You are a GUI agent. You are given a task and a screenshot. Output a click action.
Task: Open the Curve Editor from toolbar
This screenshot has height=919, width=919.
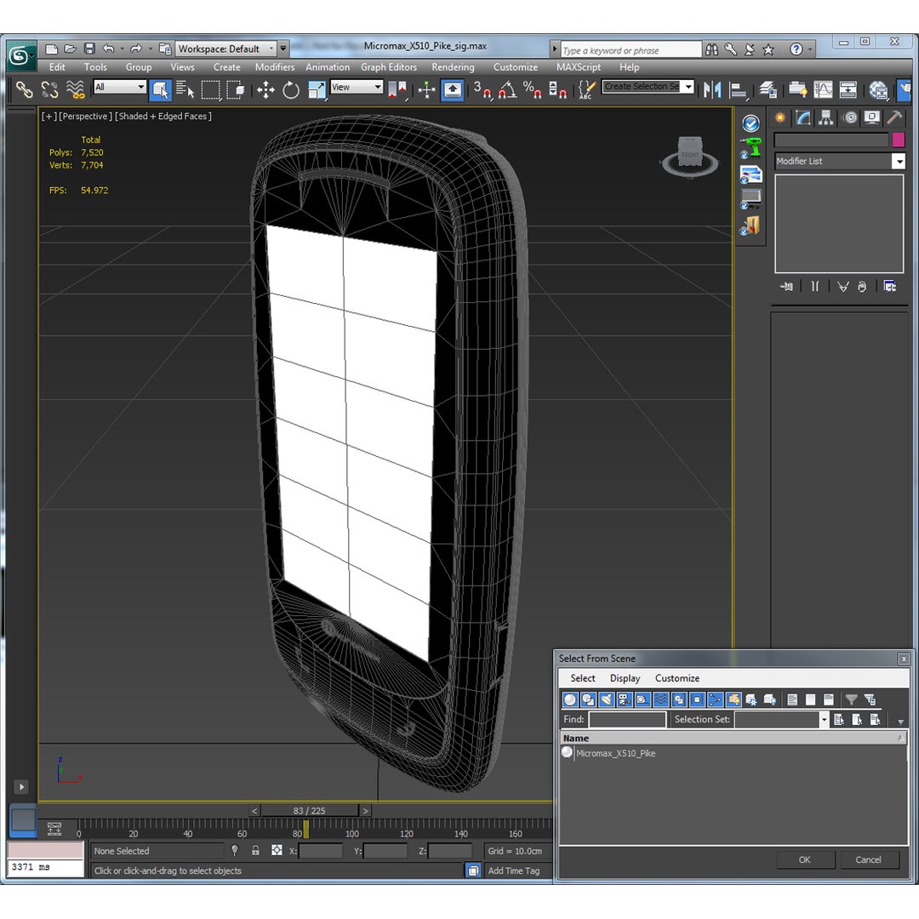pyautogui.click(x=823, y=89)
